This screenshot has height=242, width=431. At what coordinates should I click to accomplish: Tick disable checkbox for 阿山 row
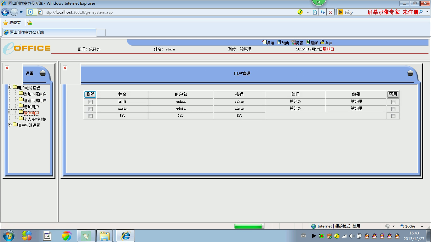pos(393,102)
